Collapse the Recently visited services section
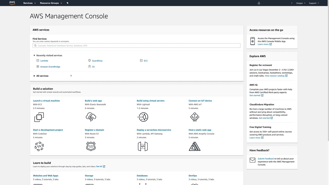Screen dimensions: 329x185 (48, 55)
